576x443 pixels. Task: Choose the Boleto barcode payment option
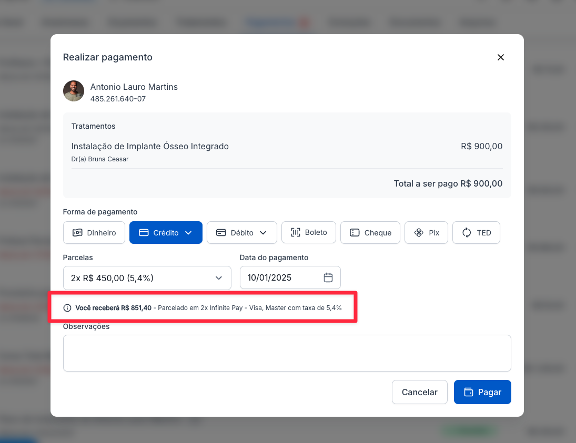click(x=309, y=232)
